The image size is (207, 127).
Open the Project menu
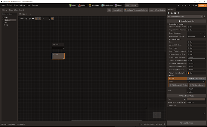tap(10, 5)
